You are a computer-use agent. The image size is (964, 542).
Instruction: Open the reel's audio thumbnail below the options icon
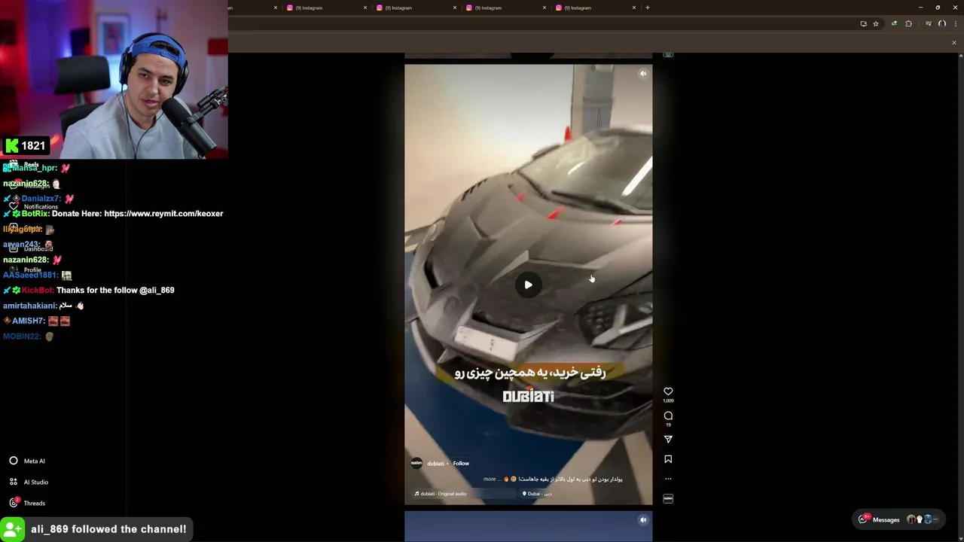click(668, 498)
